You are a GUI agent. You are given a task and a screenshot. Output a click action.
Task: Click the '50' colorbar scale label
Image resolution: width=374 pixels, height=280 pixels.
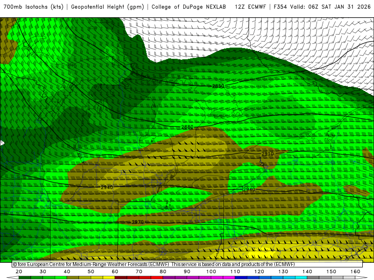pos(91,272)
